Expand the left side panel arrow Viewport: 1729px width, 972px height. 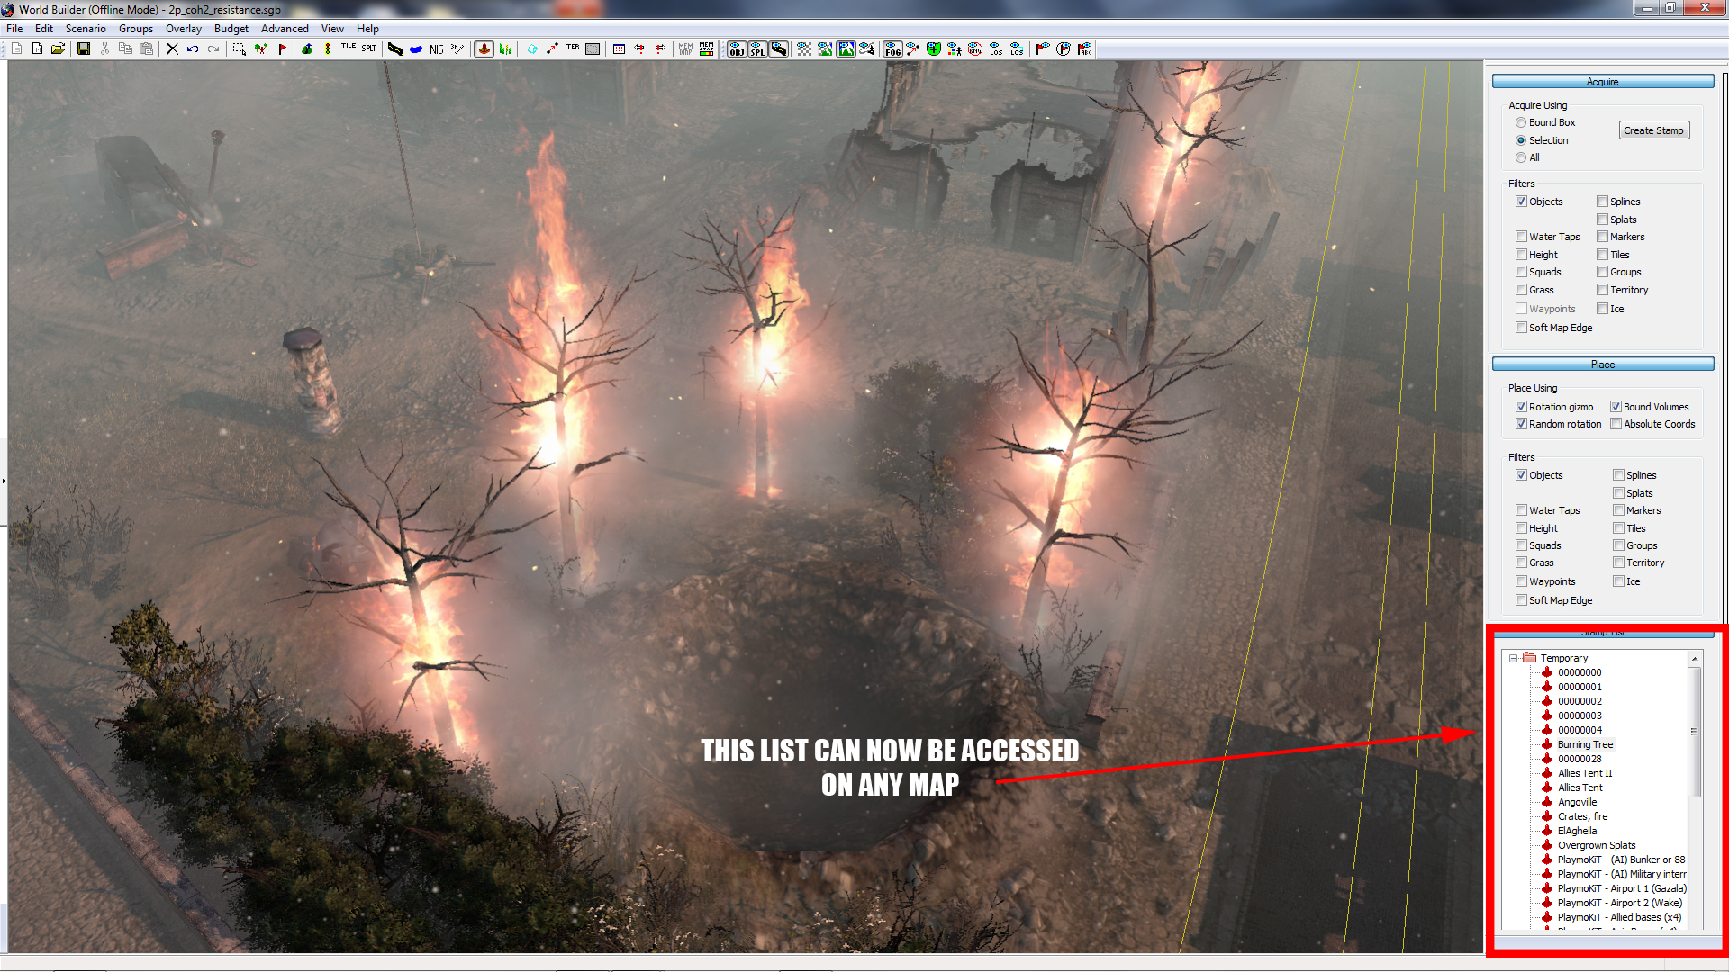click(4, 481)
